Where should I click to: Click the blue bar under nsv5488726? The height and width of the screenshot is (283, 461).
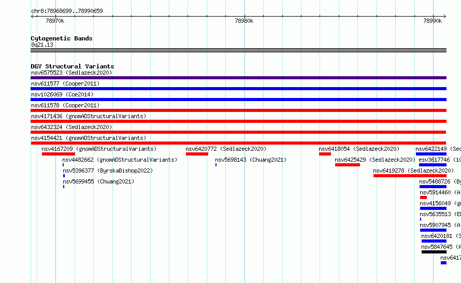(x=433, y=187)
